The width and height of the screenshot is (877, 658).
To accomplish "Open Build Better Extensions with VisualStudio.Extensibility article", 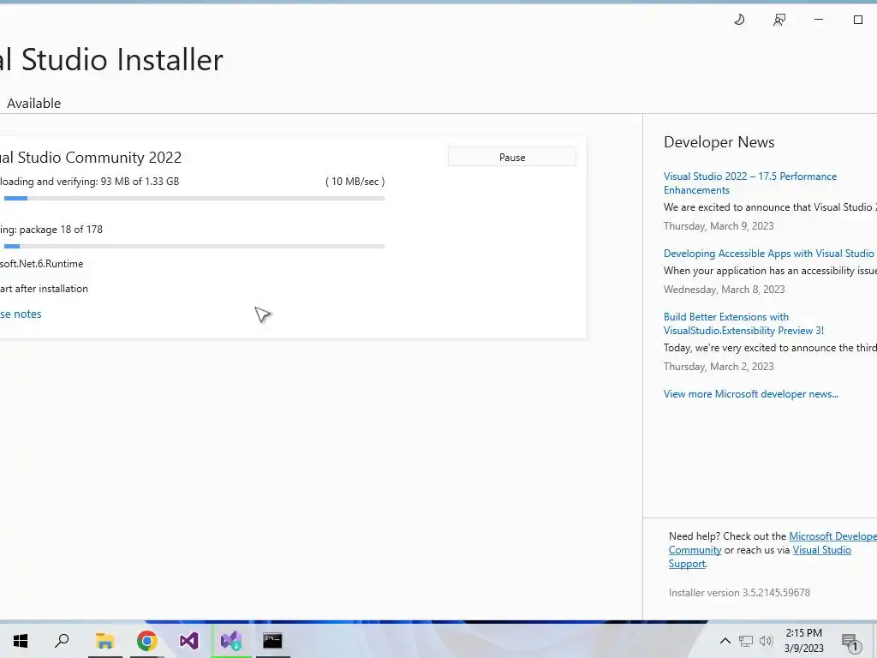I will click(x=743, y=323).
